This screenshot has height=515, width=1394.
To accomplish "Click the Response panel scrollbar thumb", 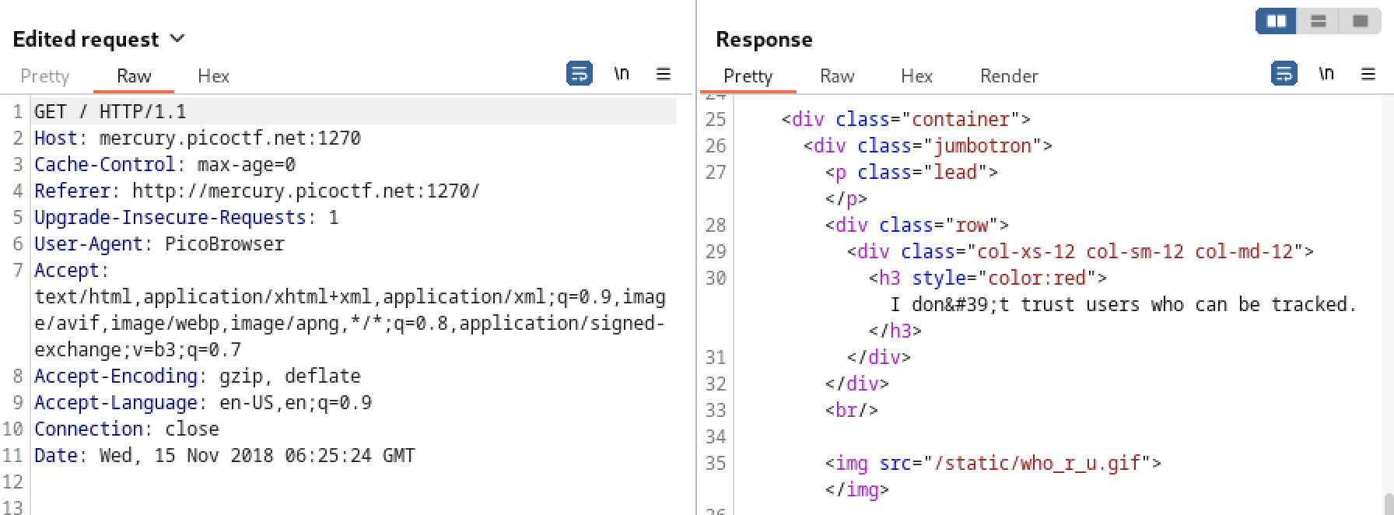I will [1388, 503].
